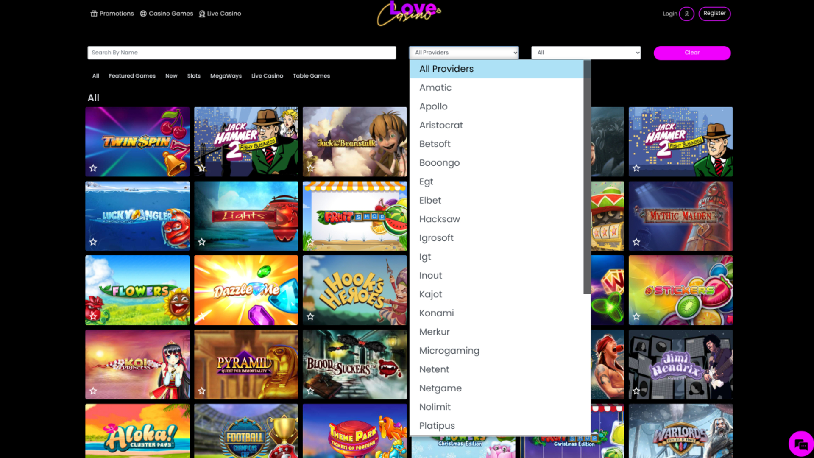Favorite Twin Spin using its star icon
814x458 pixels.
click(x=92, y=169)
